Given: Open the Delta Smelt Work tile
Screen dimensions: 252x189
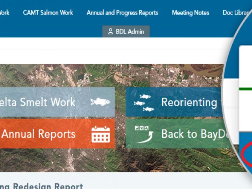Looking at the screenshot, I should (x=57, y=102).
